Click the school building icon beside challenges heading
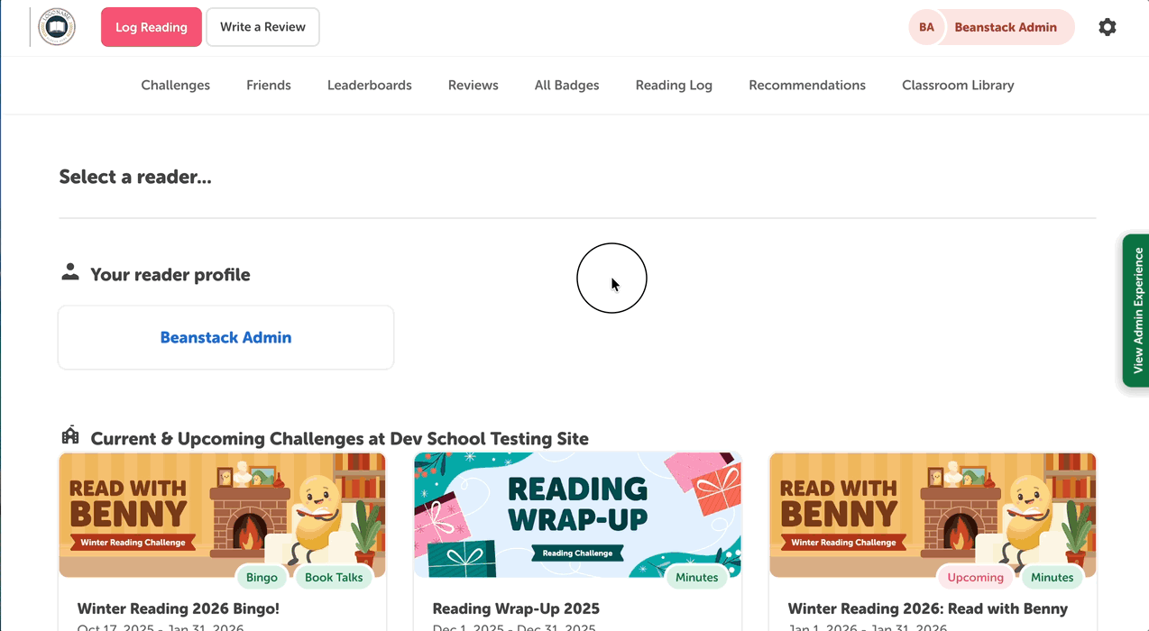The width and height of the screenshot is (1149, 631). point(70,436)
